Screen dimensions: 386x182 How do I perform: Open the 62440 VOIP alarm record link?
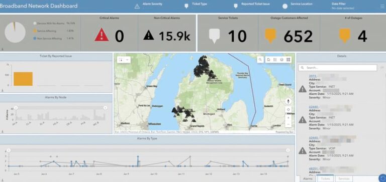pos(314,138)
